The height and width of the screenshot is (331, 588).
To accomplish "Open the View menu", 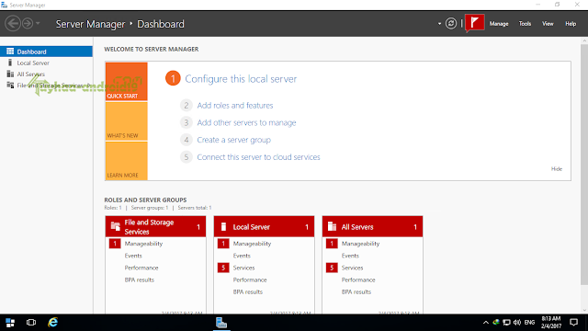I will (x=548, y=24).
